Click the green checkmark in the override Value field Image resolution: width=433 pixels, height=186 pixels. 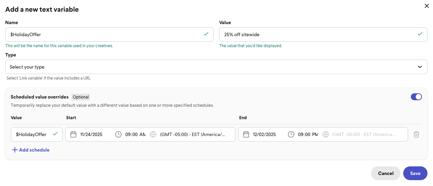click(x=55, y=134)
